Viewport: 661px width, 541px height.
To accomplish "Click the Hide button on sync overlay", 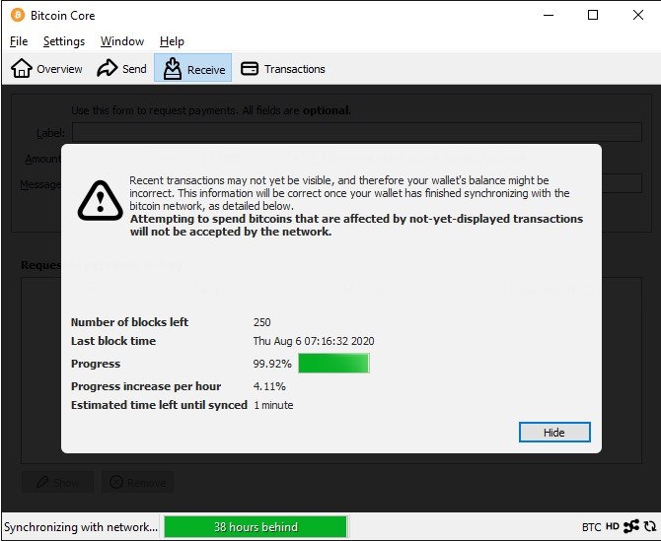I will [x=554, y=432].
